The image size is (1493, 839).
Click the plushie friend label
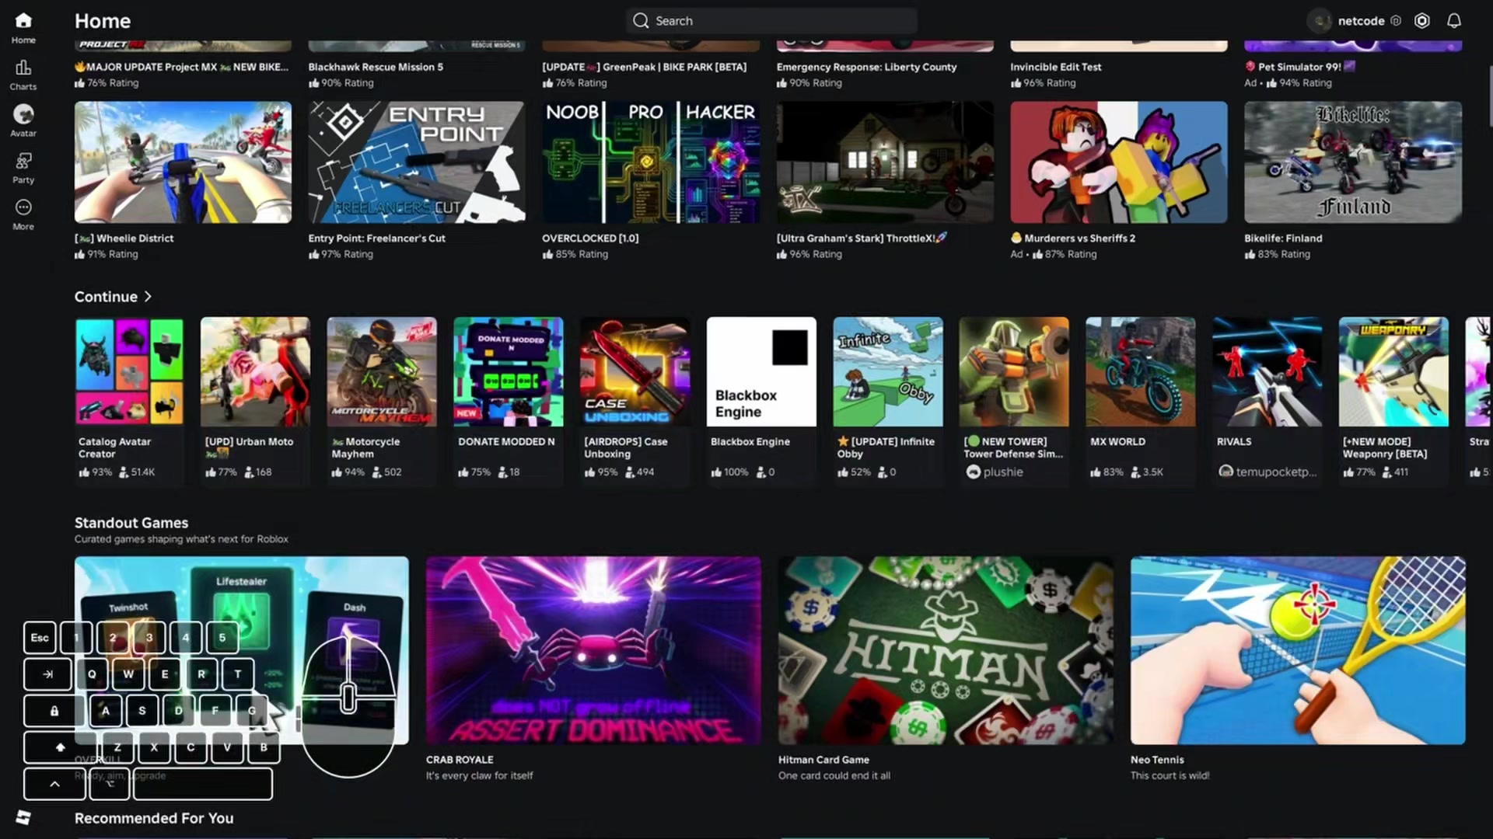point(1003,472)
